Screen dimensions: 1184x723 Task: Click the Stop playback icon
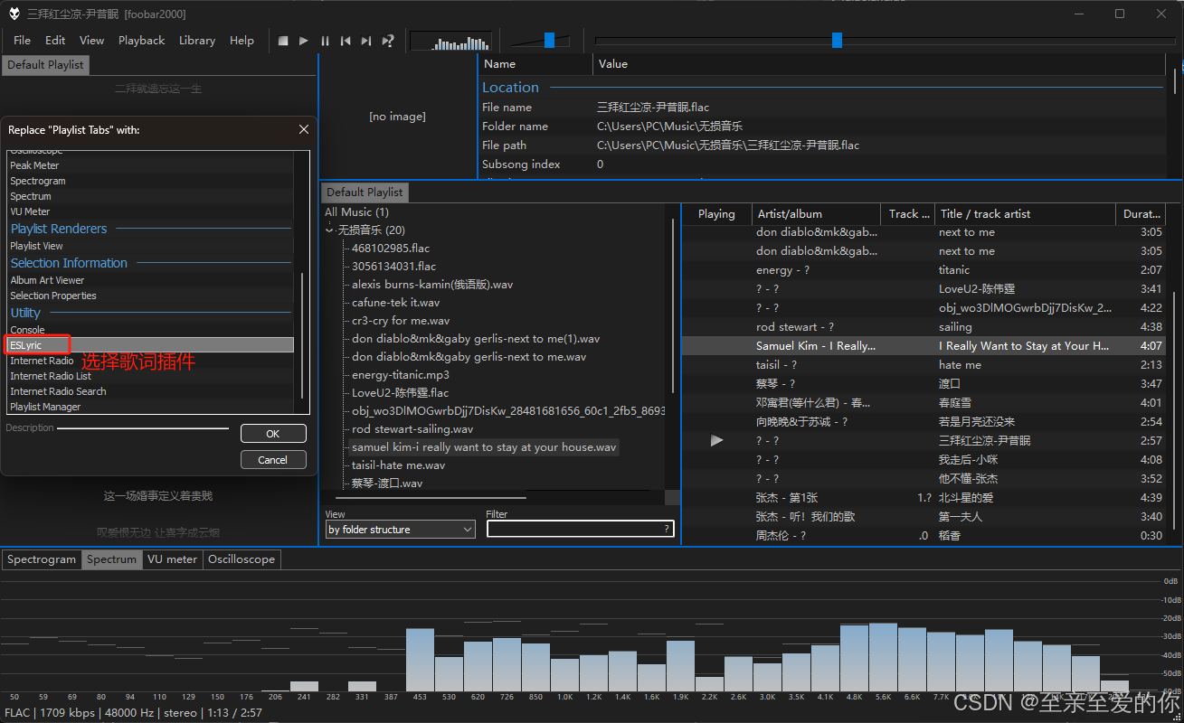(281, 40)
